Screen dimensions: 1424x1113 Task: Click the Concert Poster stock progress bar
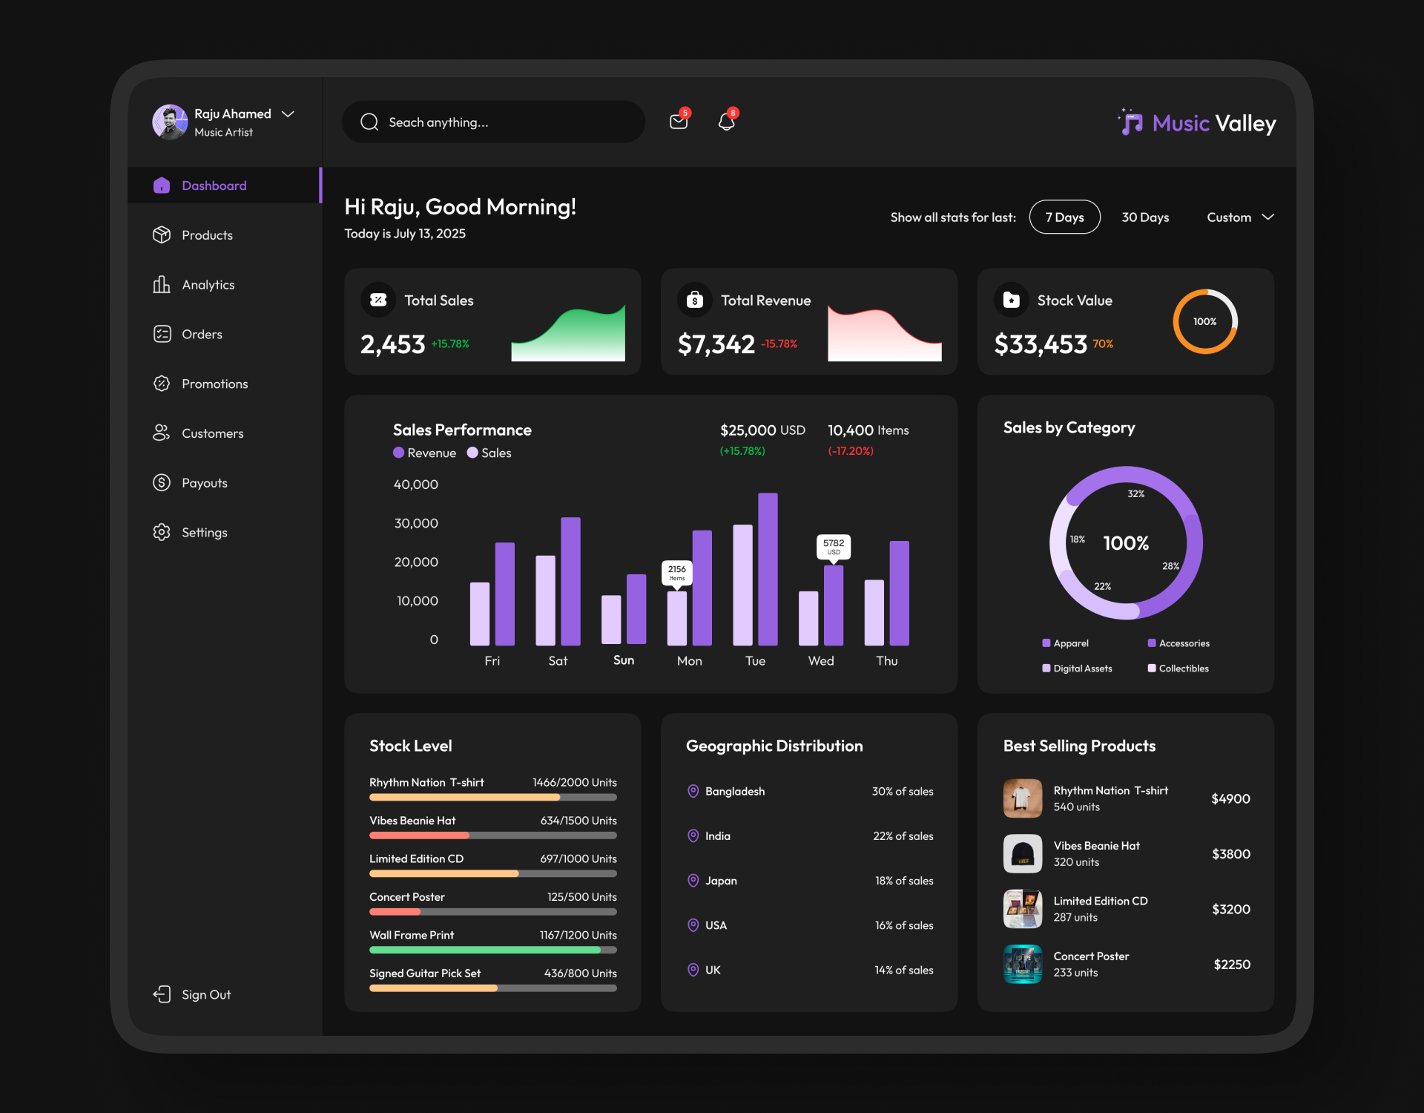click(492, 912)
